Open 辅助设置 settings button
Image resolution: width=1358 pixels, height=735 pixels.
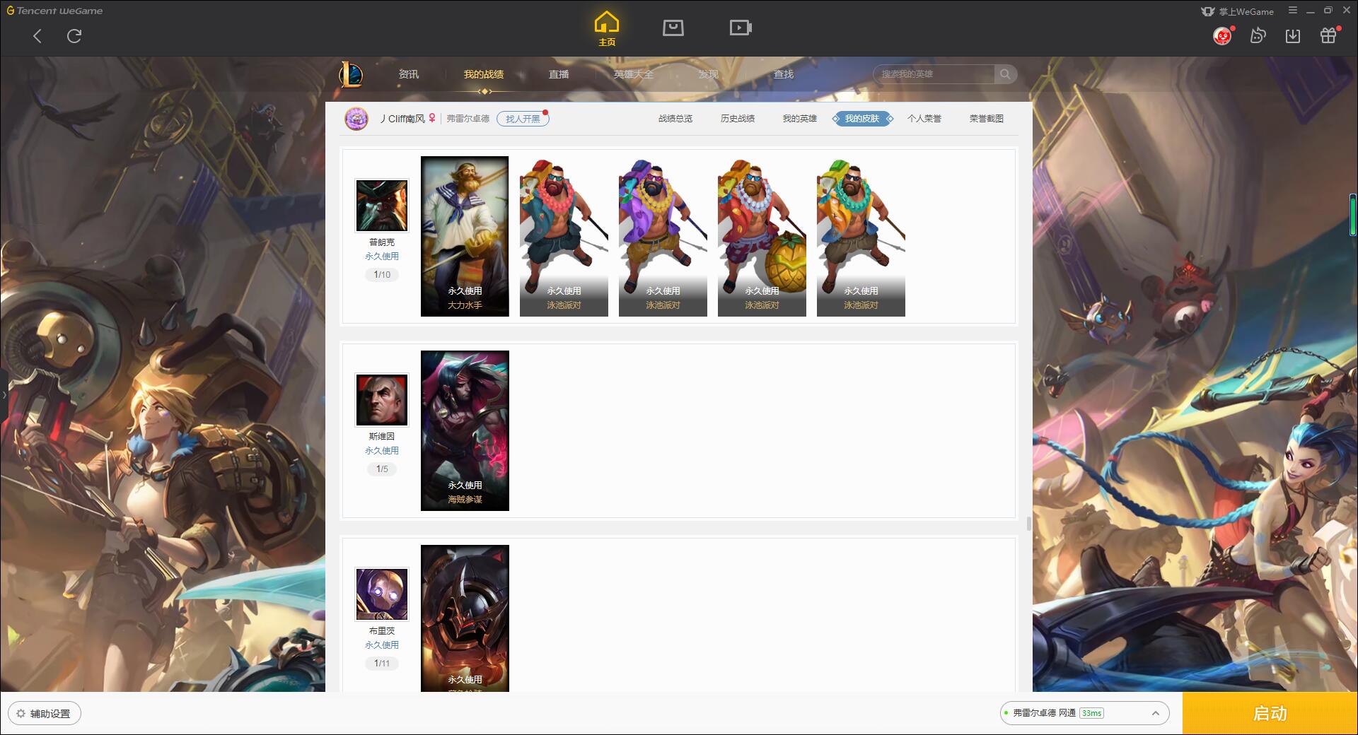coord(44,714)
